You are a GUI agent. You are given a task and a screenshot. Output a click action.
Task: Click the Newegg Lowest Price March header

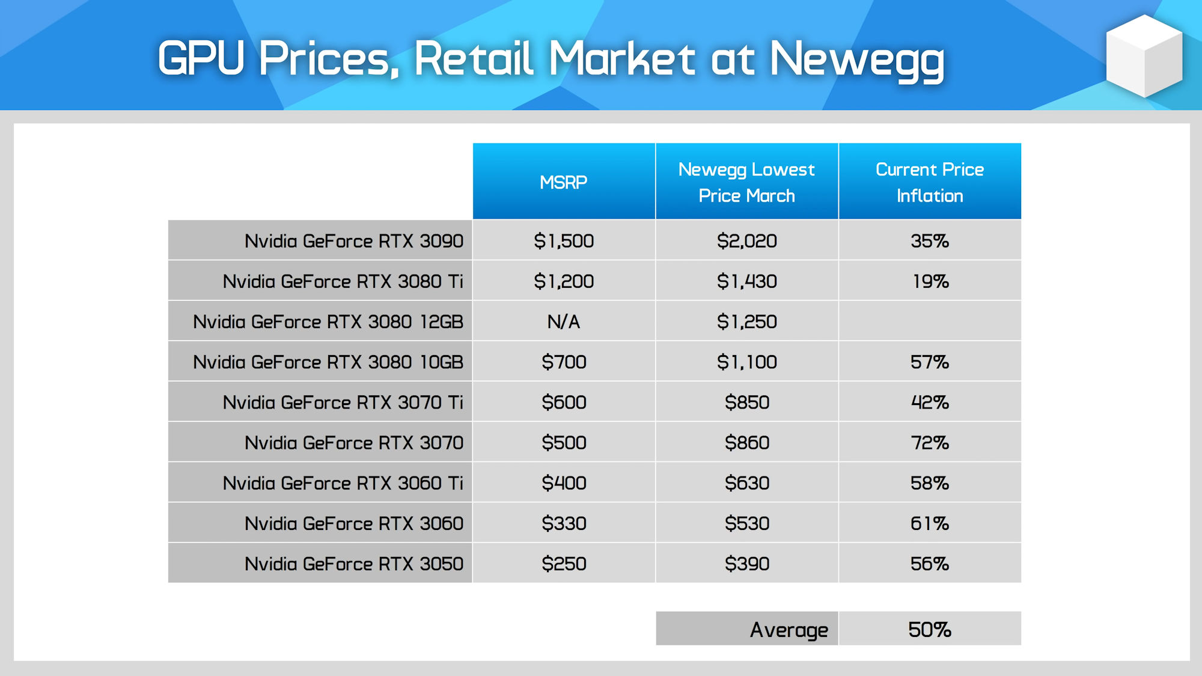coord(746,180)
